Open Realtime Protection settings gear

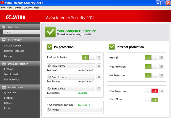[99, 57]
